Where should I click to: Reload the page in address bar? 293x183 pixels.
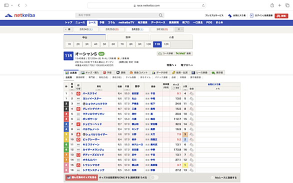(x=203, y=5)
